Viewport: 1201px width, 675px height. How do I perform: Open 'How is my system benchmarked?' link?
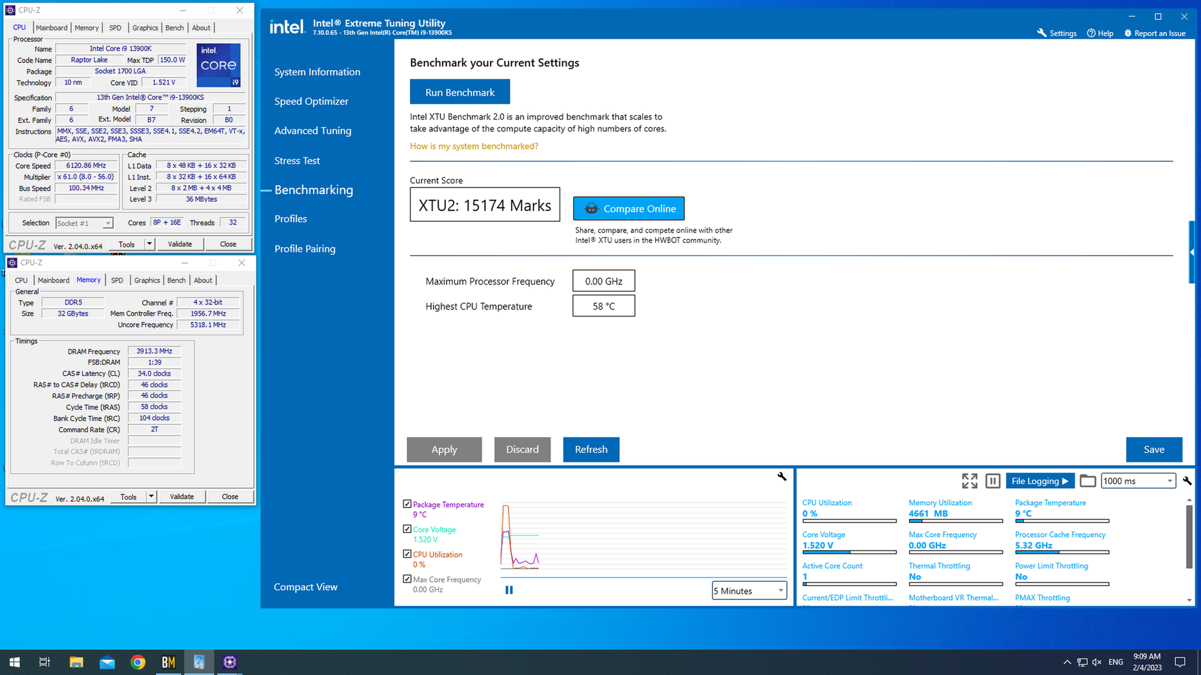point(474,146)
